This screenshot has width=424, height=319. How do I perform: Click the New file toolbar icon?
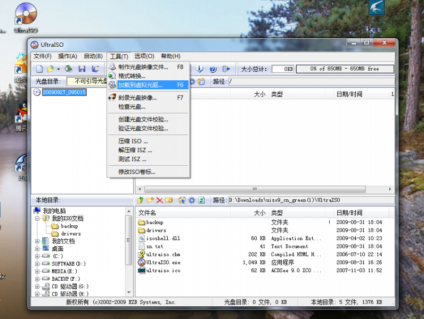coord(39,69)
